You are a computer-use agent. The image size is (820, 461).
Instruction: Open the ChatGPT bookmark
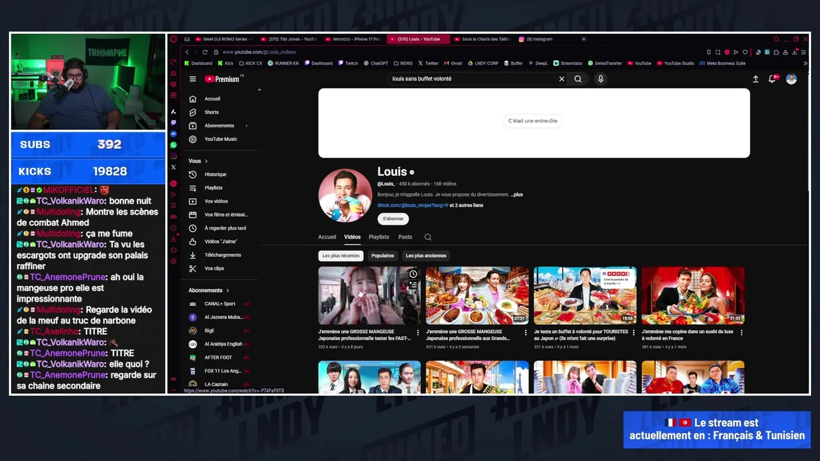pos(375,63)
